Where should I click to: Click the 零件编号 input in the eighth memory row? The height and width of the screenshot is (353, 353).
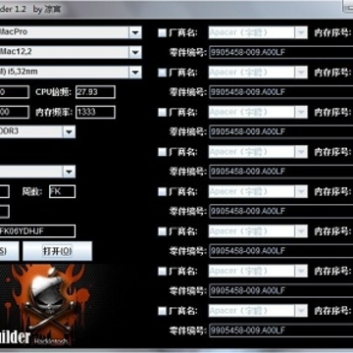[x=281, y=330]
